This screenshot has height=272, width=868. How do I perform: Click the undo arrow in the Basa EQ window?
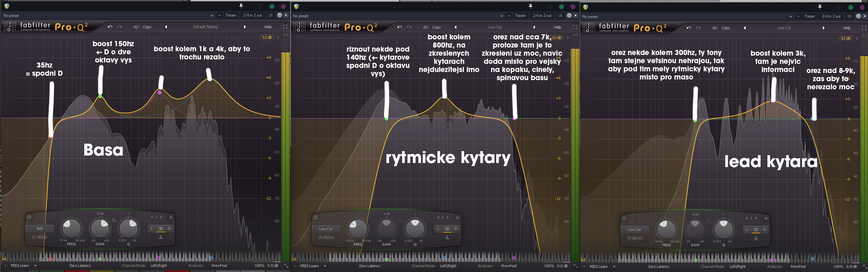coord(110,27)
